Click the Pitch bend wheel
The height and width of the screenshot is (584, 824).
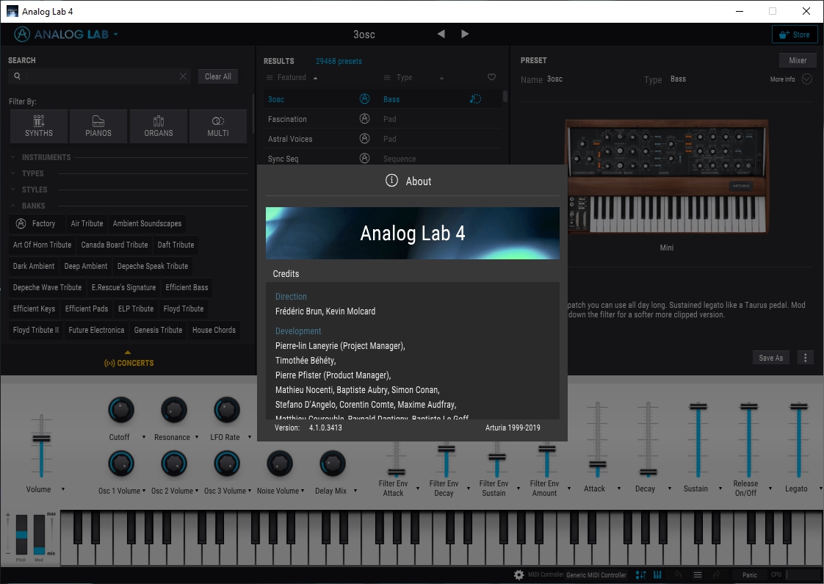tap(21, 535)
